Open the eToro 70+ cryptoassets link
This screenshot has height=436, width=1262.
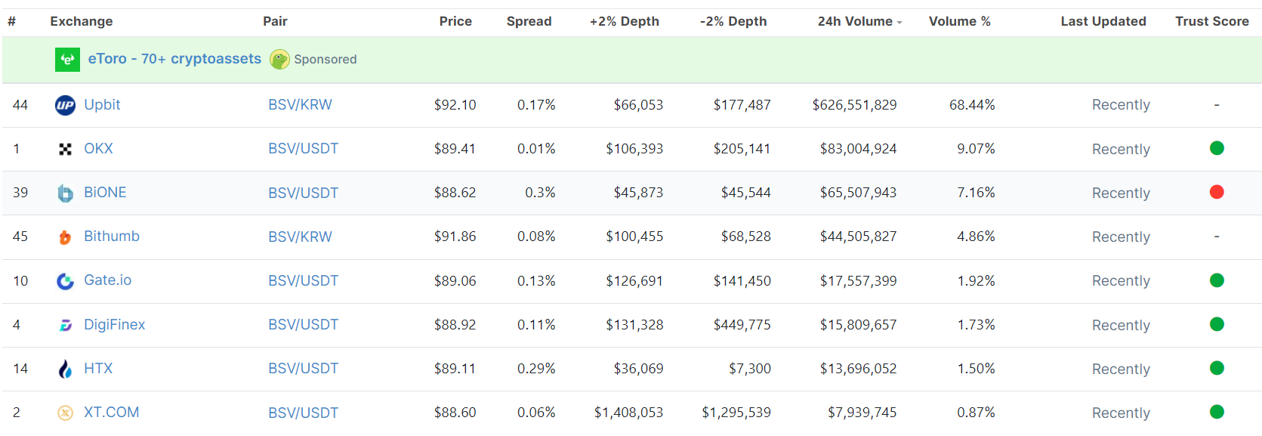pyautogui.click(x=174, y=59)
